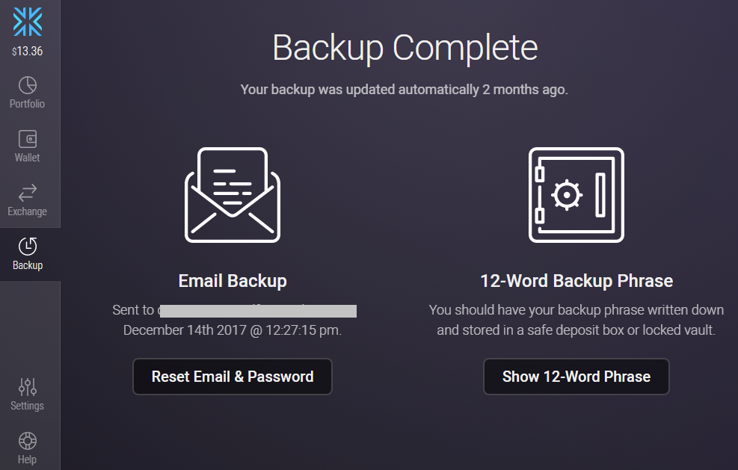Click the safe vault icon
This screenshot has width=738, height=470.
tap(576, 195)
